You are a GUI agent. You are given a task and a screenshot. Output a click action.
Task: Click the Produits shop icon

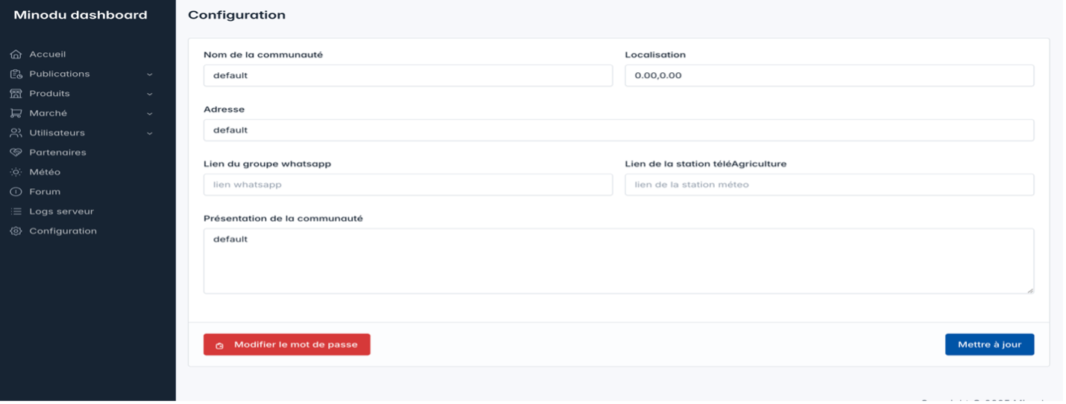click(16, 94)
